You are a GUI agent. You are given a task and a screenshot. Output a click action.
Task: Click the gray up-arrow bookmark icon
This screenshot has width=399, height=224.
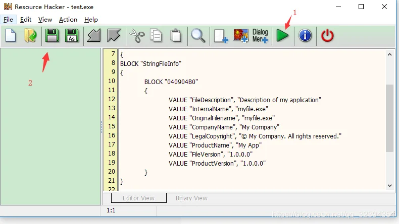pyautogui.click(x=94, y=36)
